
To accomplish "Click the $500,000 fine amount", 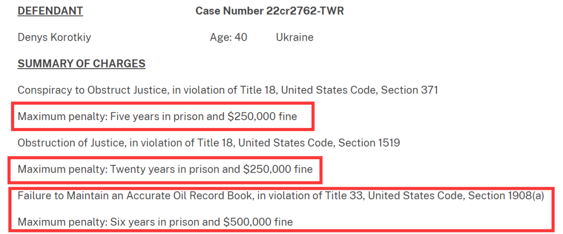I will click(247, 222).
